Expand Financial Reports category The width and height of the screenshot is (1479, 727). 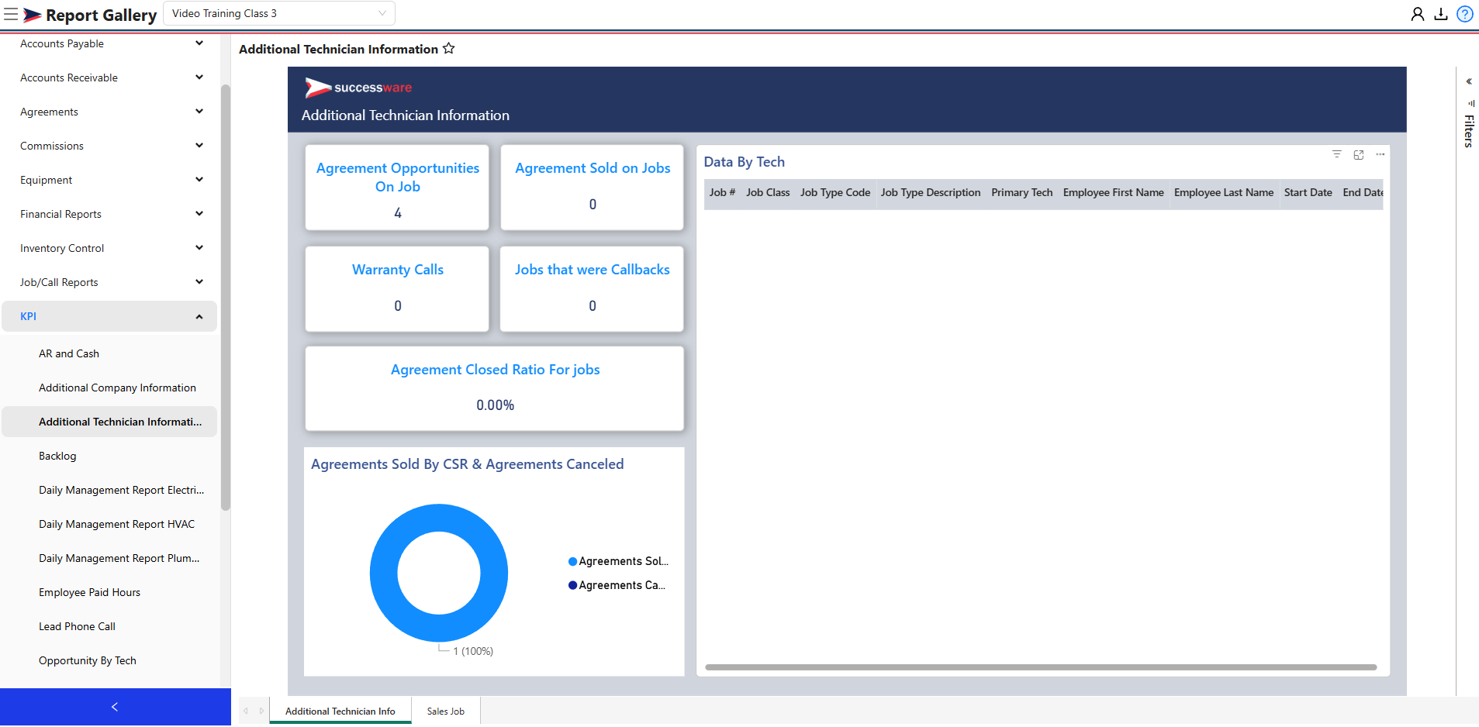point(109,214)
